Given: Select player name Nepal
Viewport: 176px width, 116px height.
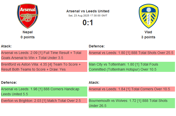Looking at the screenshot, I should tap(28, 32).
